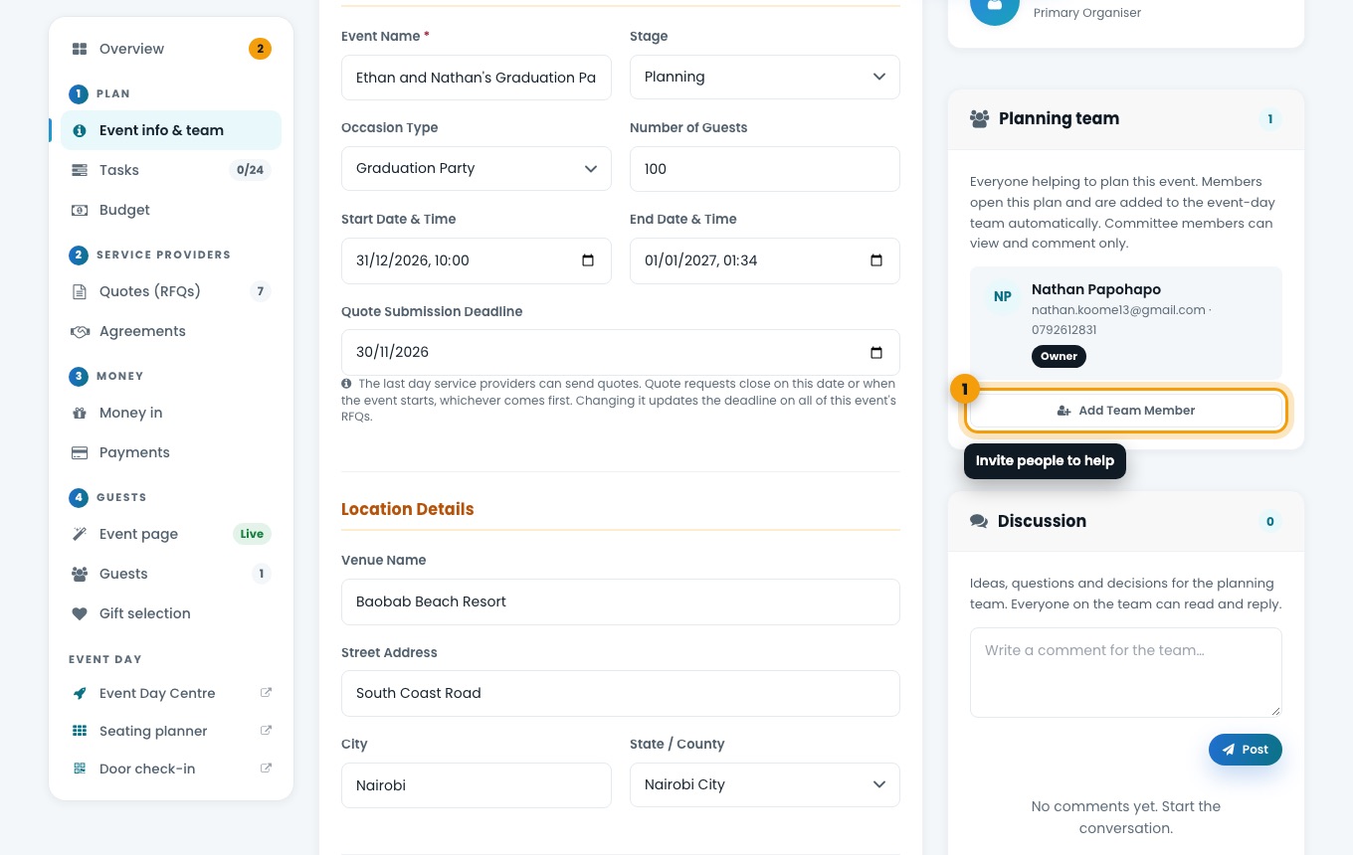Click the Overview grid icon
This screenshot has height=855, width=1353.
[80, 49]
